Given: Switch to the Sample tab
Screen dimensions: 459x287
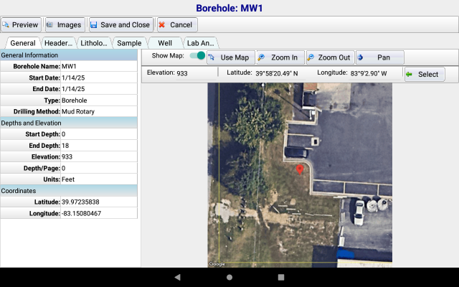Looking at the screenshot, I should coord(129,43).
